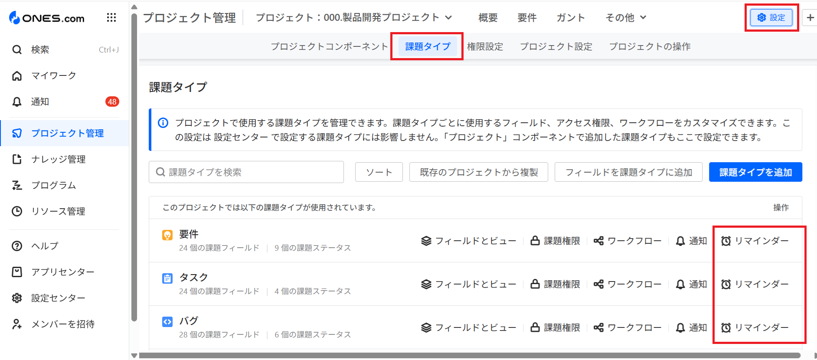This screenshot has width=817, height=360.
Task: Click the Invite Members person icon
Action: tap(17, 324)
